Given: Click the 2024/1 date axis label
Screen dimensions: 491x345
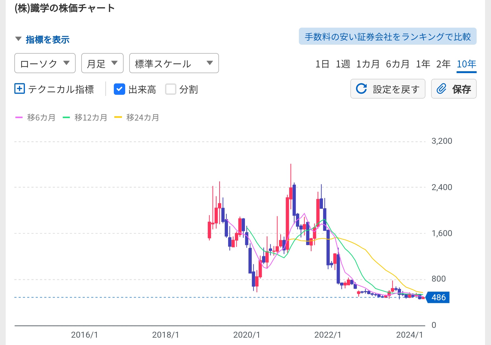Looking at the screenshot, I should click(x=409, y=335).
